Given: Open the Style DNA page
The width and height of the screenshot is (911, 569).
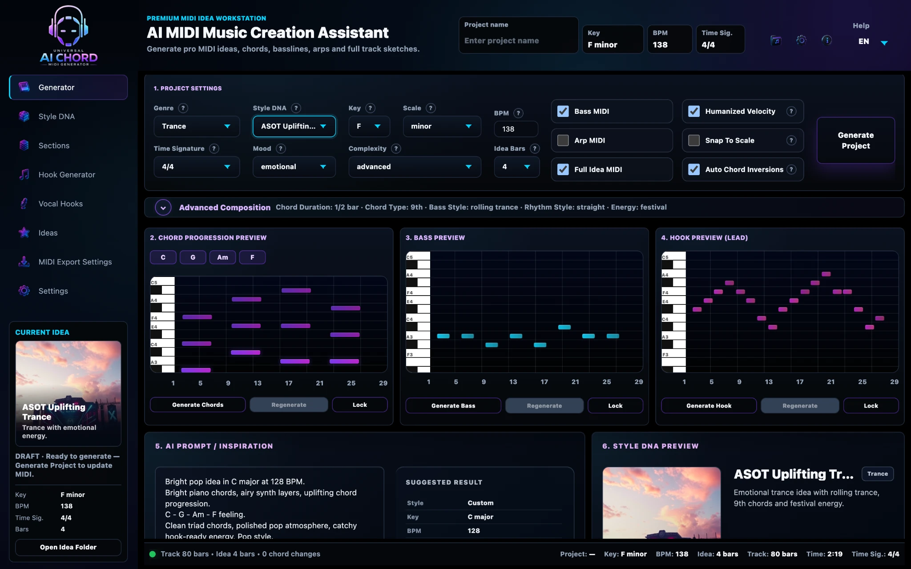Looking at the screenshot, I should (x=69, y=116).
